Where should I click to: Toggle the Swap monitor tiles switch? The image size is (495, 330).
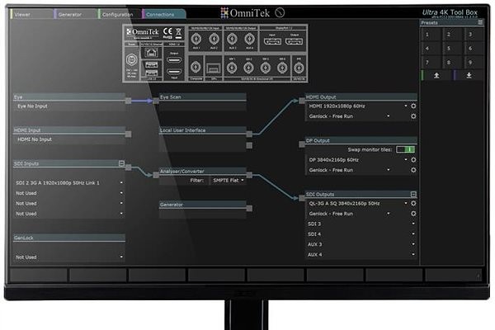pos(405,149)
